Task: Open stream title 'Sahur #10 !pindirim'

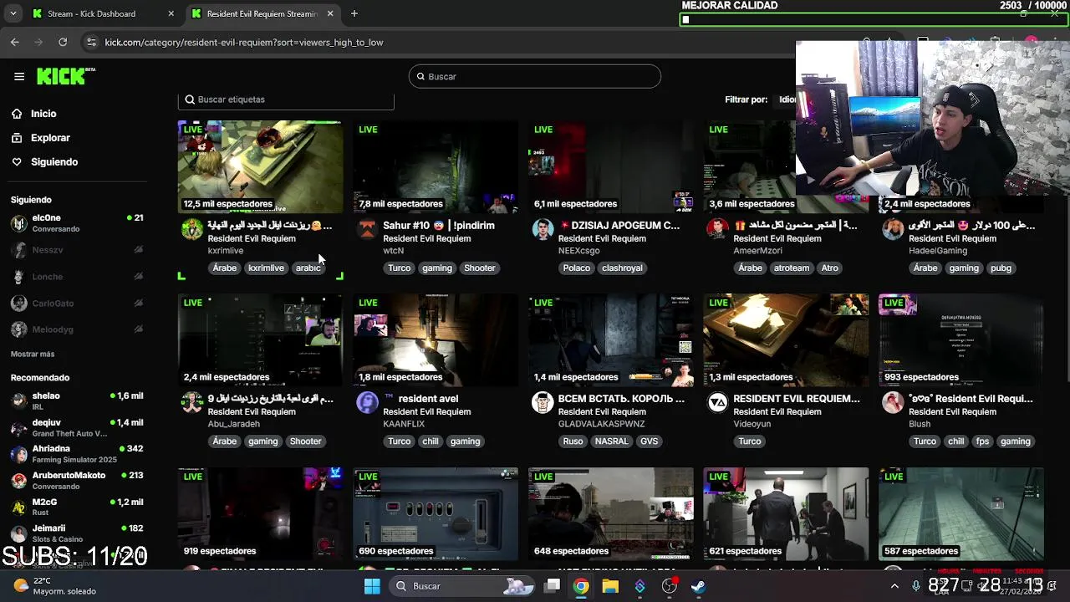Action: tap(439, 226)
